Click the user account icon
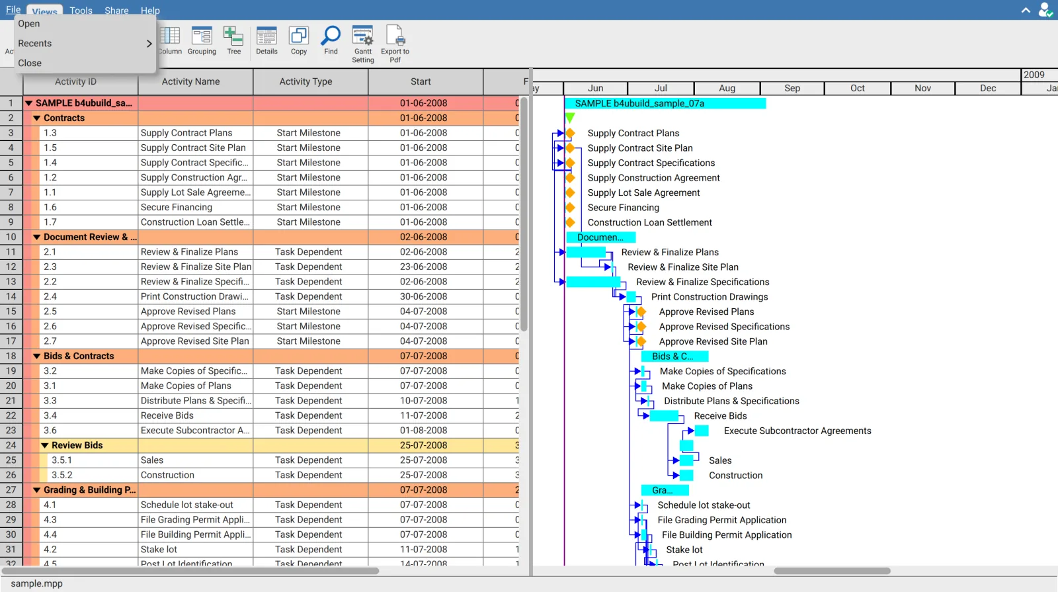The height and width of the screenshot is (592, 1058). 1045,10
